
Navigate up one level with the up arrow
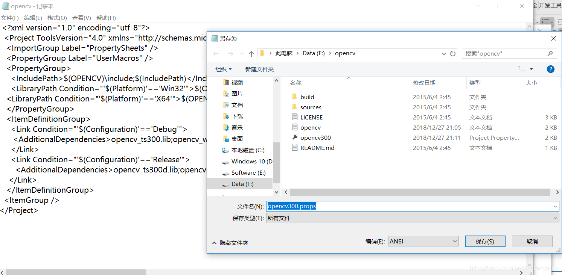(251, 53)
